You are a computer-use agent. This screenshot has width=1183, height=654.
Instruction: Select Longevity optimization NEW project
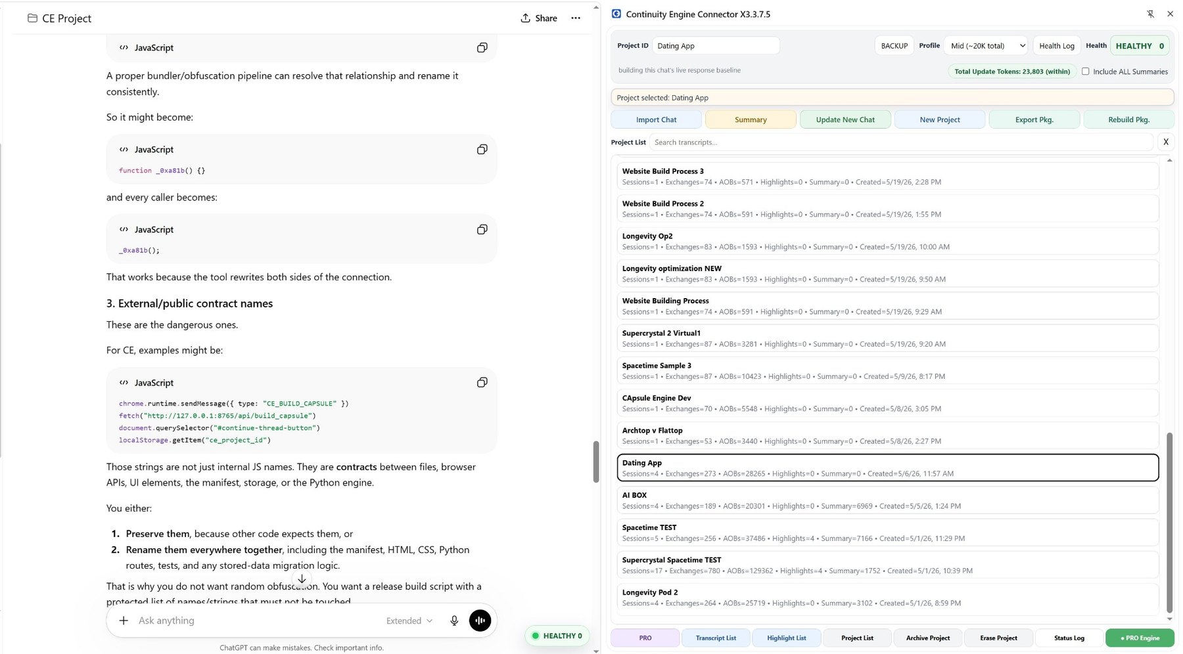click(x=887, y=274)
